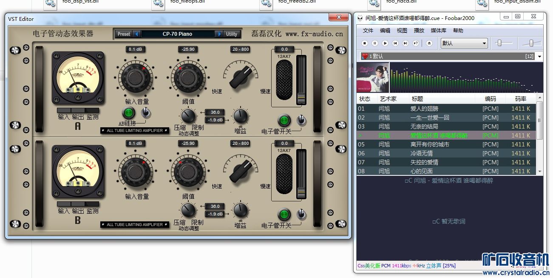Flip the 电子管开关 toggle switch on channel B

pos(301,214)
